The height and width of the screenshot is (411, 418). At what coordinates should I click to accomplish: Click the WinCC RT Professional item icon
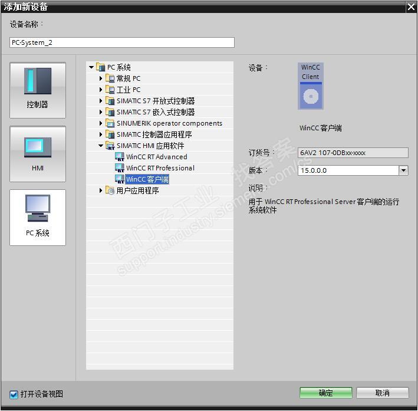pos(120,168)
